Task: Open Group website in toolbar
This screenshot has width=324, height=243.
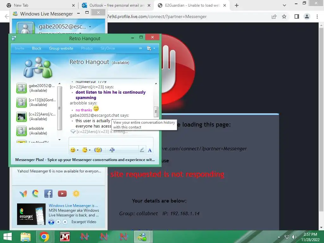Action: tap(61, 48)
